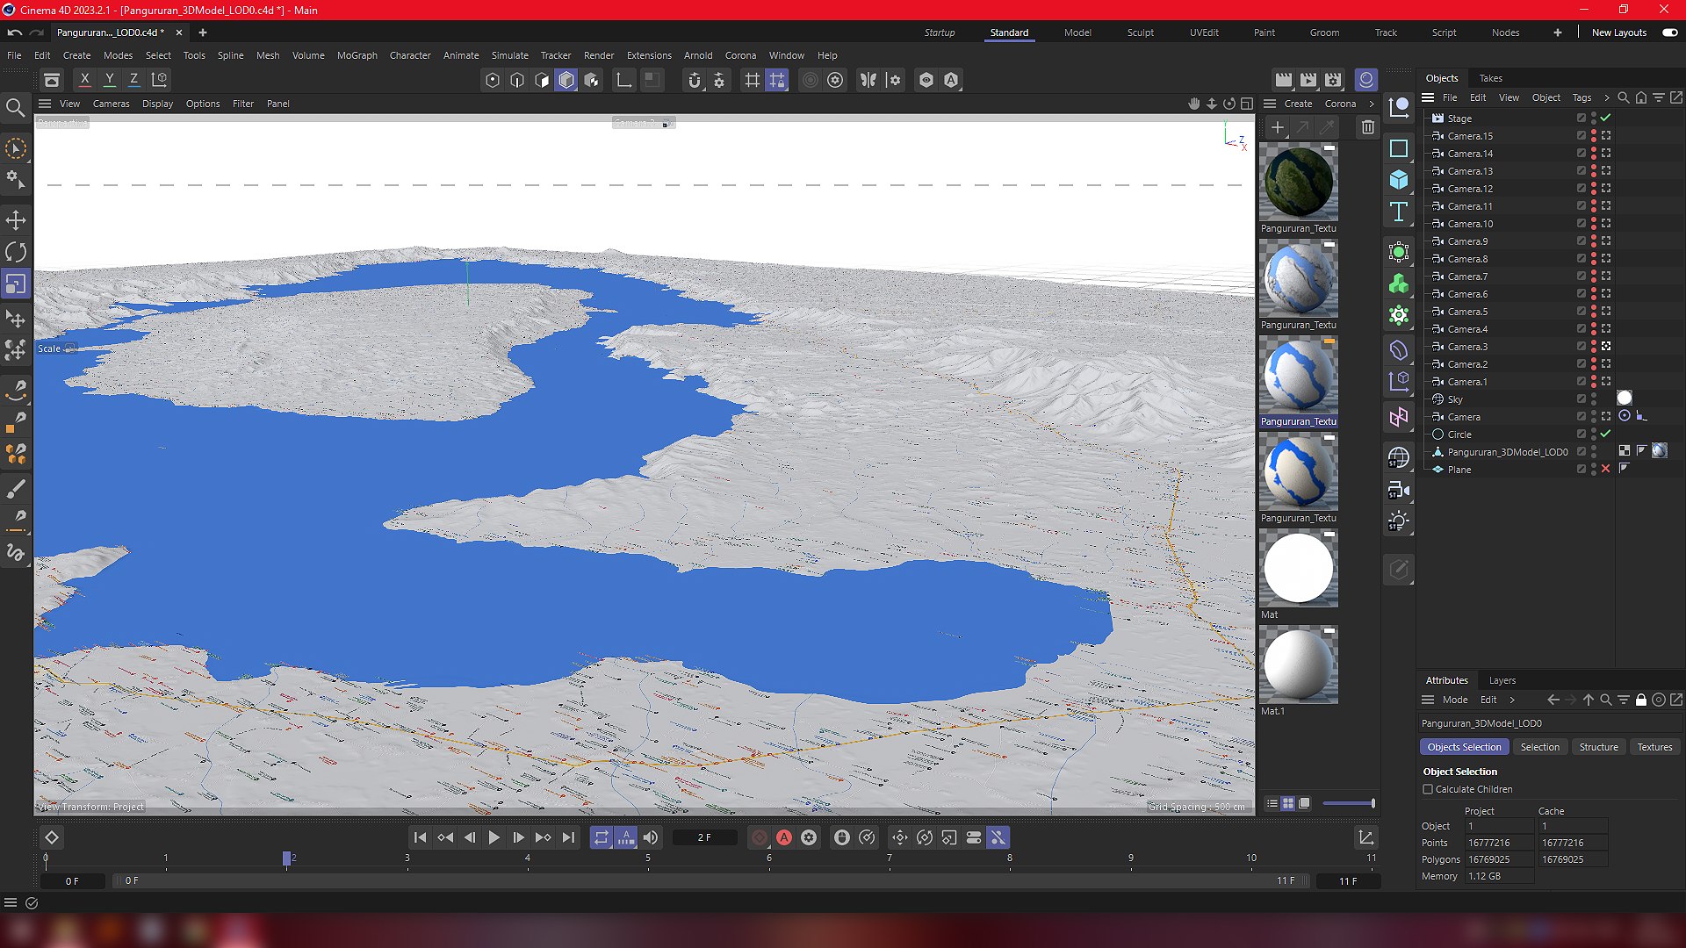Screen dimensions: 1686x948
Task: Add a Light object from the palette
Action: (x=1399, y=521)
